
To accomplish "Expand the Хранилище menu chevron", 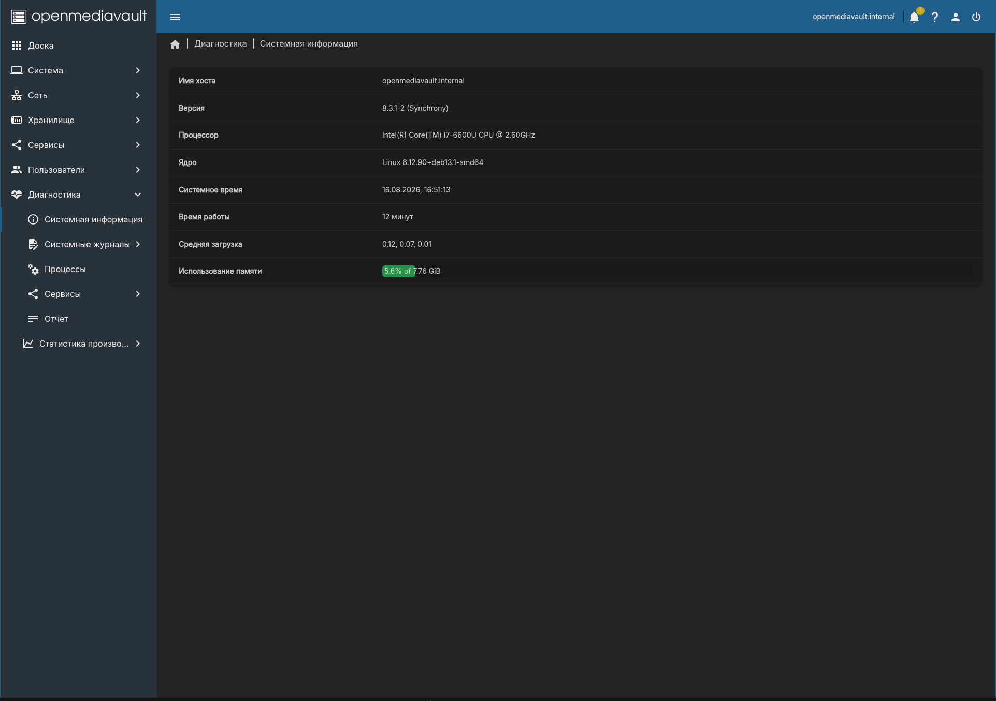I will [x=138, y=120].
